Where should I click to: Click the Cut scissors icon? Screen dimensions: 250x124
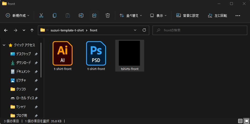coord(41,16)
